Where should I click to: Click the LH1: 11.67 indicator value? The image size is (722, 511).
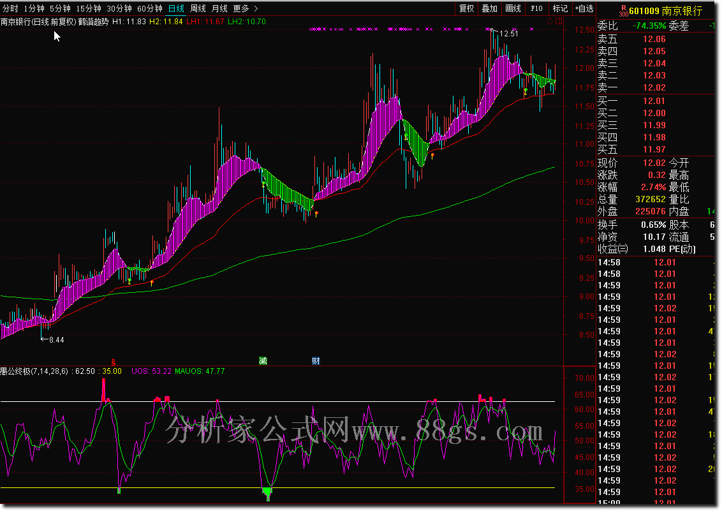pos(205,22)
